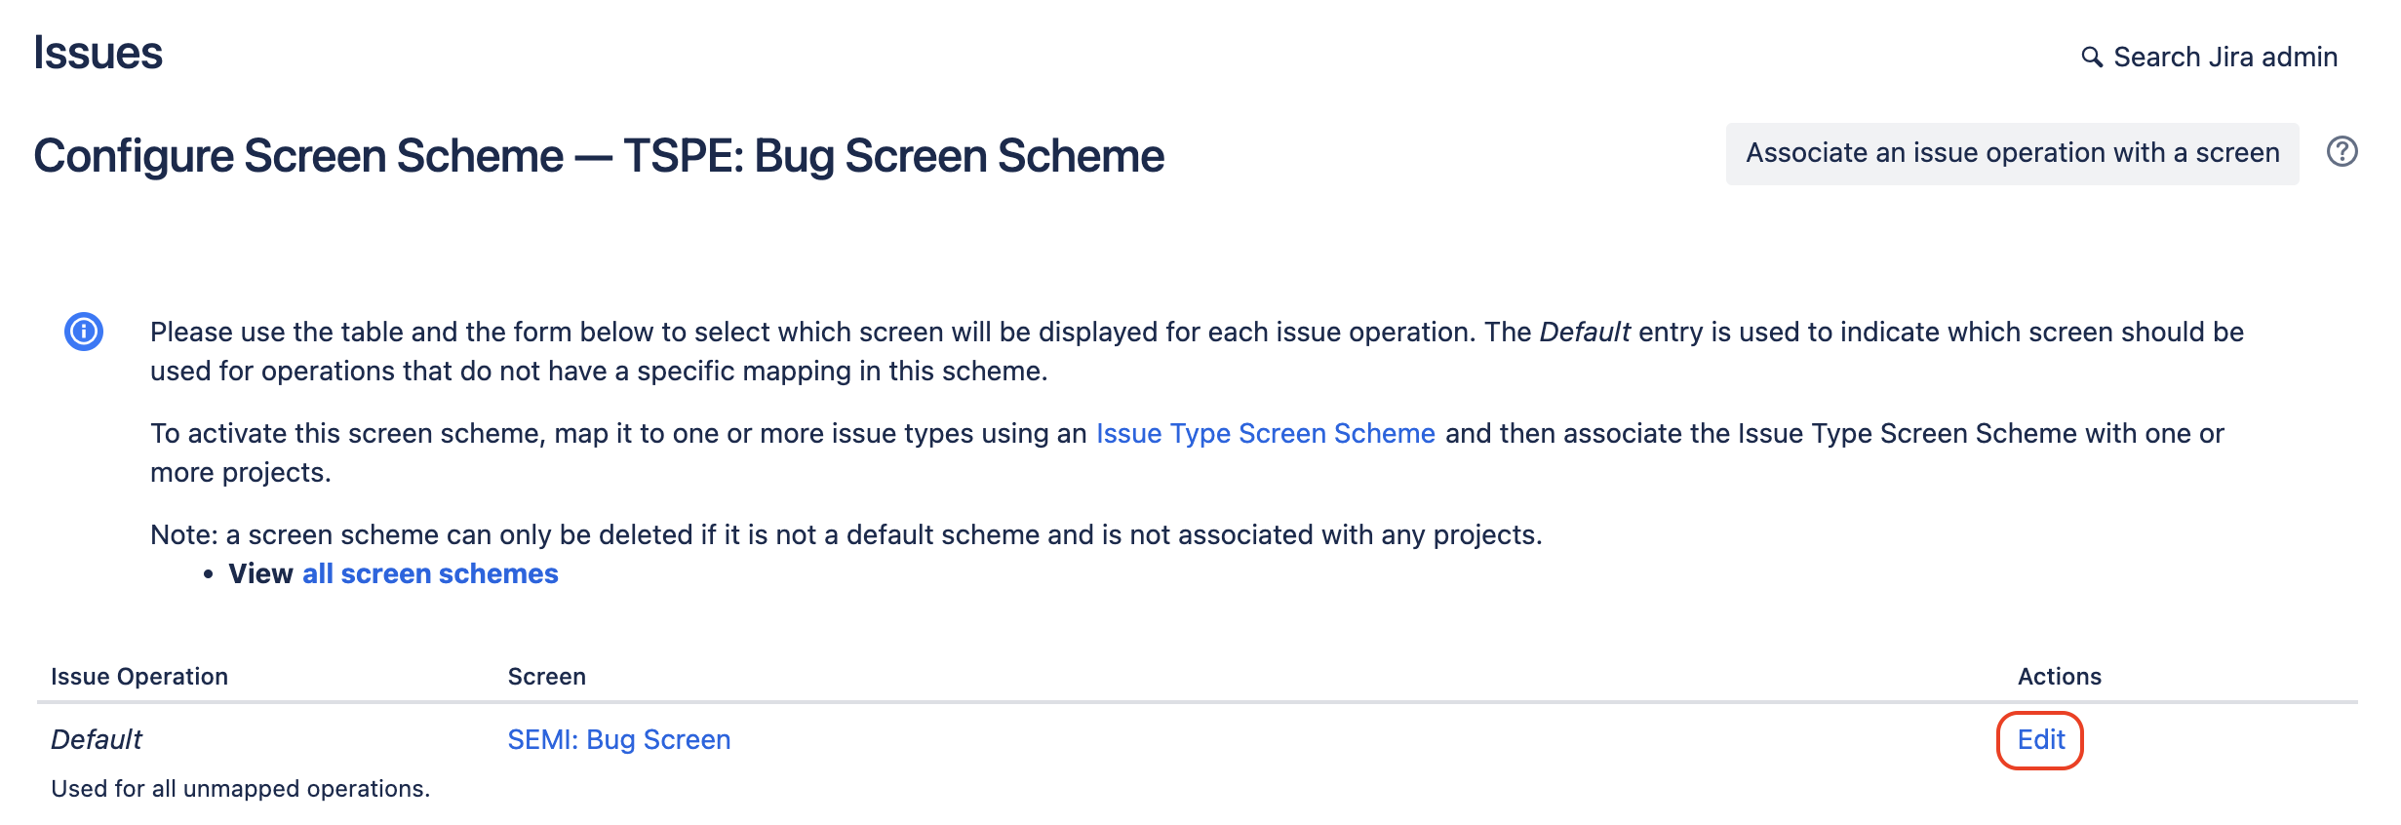Click the "Actions" column header

tap(2061, 676)
